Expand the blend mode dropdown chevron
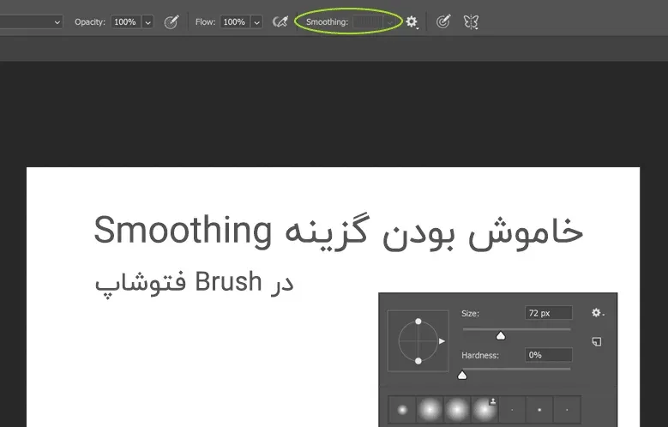Image resolution: width=668 pixels, height=427 pixels. 57,22
